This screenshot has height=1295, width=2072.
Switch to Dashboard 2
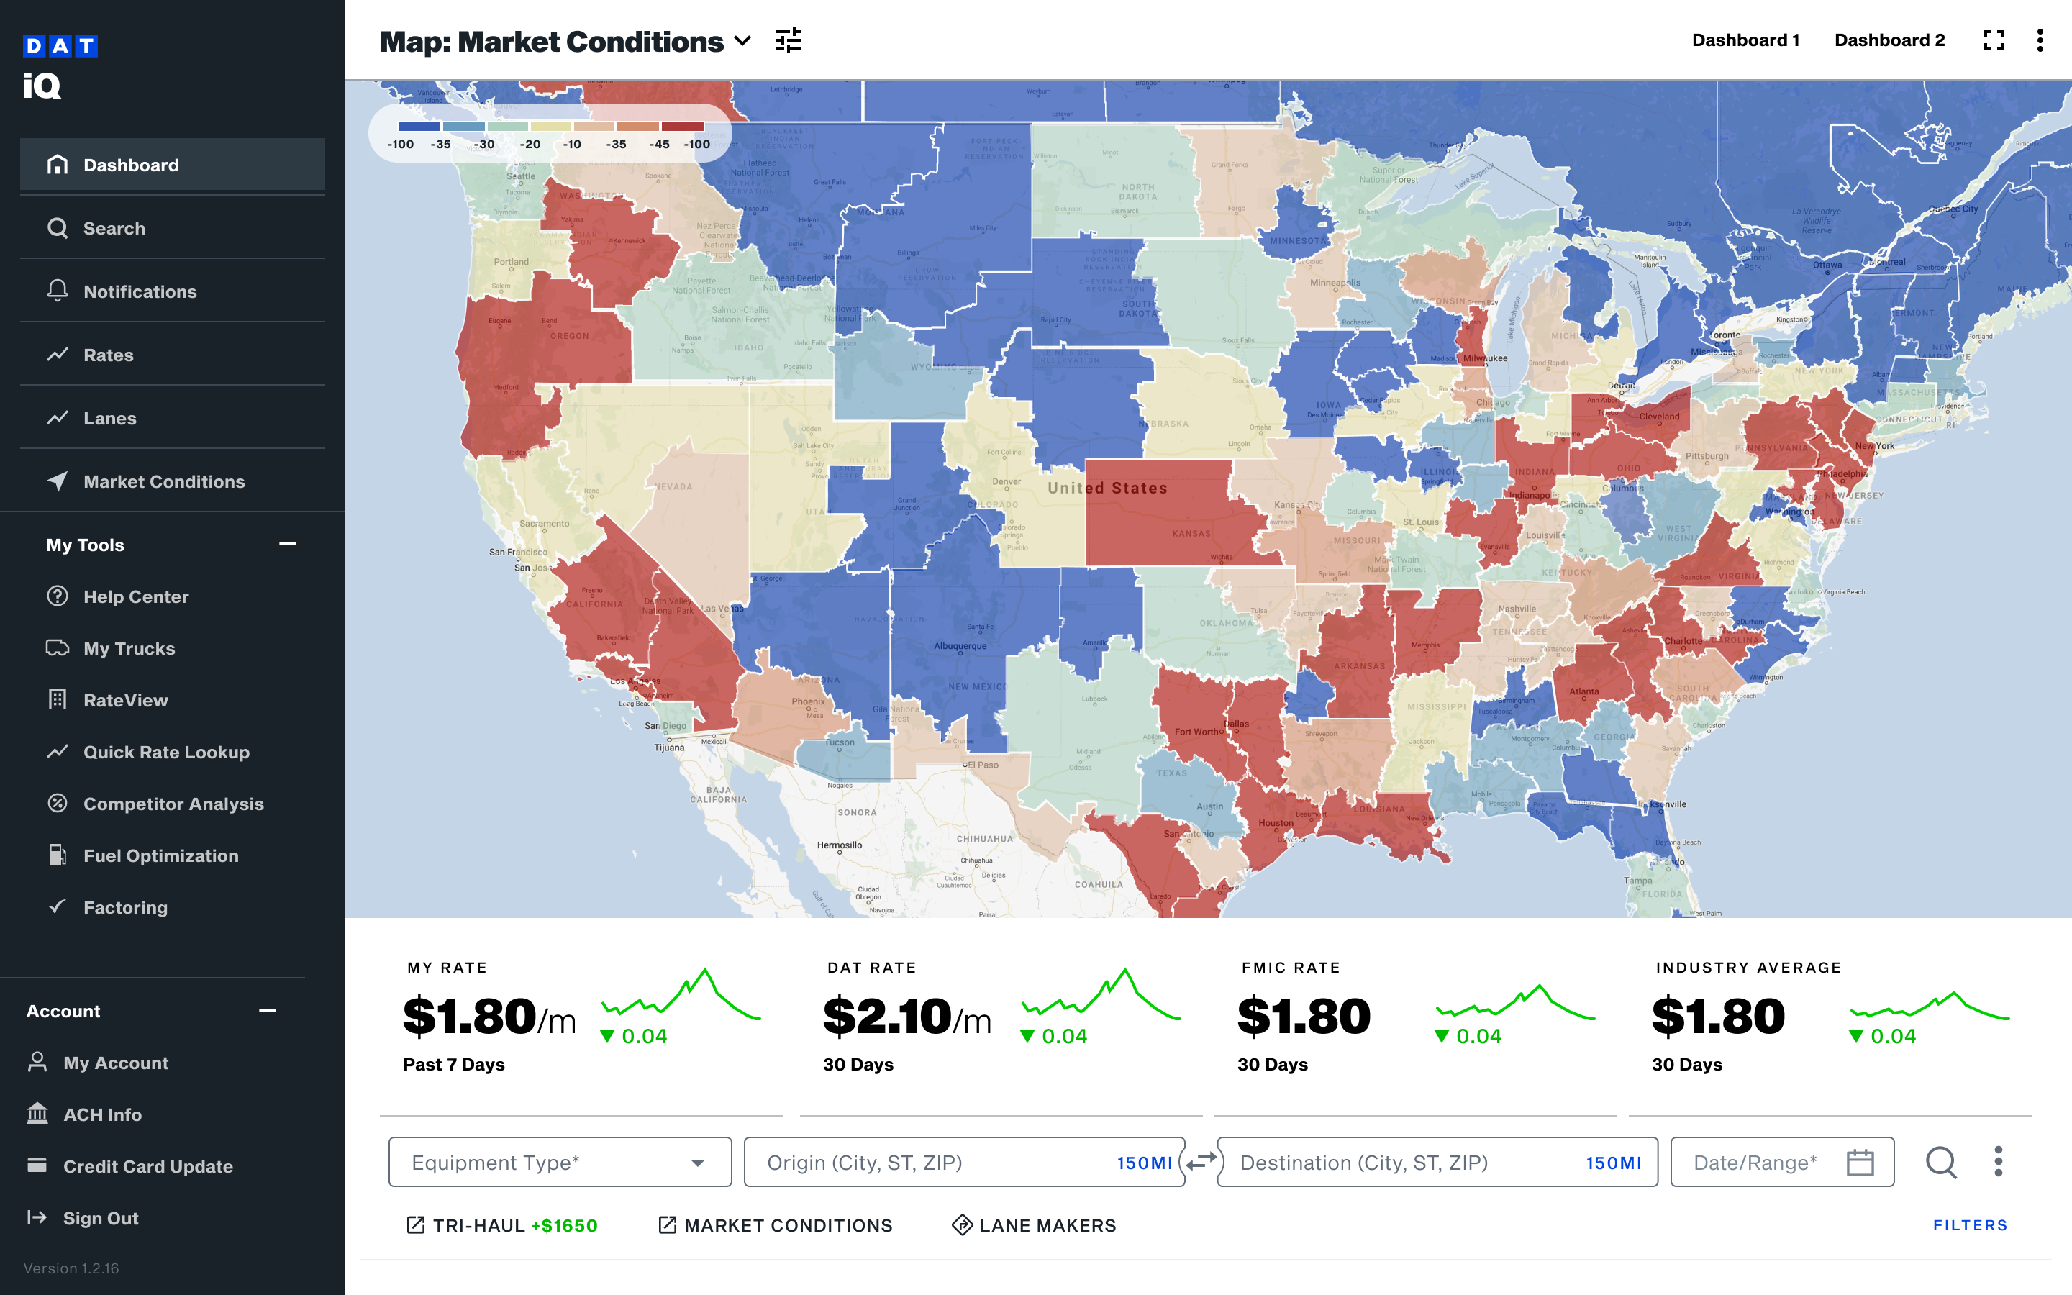(1889, 40)
